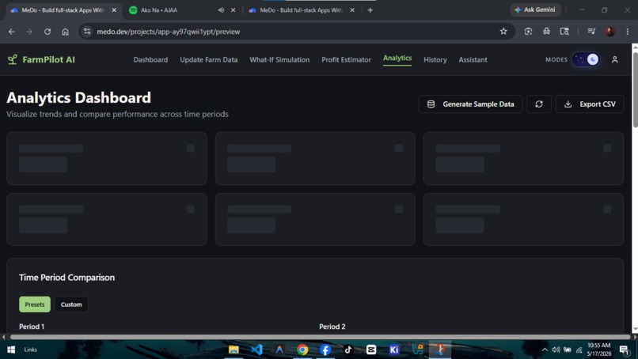
Task: Click the Chrome profile avatar
Action: tap(610, 32)
